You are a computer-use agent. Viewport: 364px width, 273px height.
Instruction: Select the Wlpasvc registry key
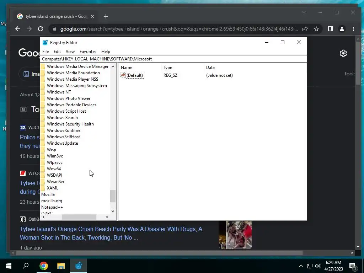(x=54, y=162)
